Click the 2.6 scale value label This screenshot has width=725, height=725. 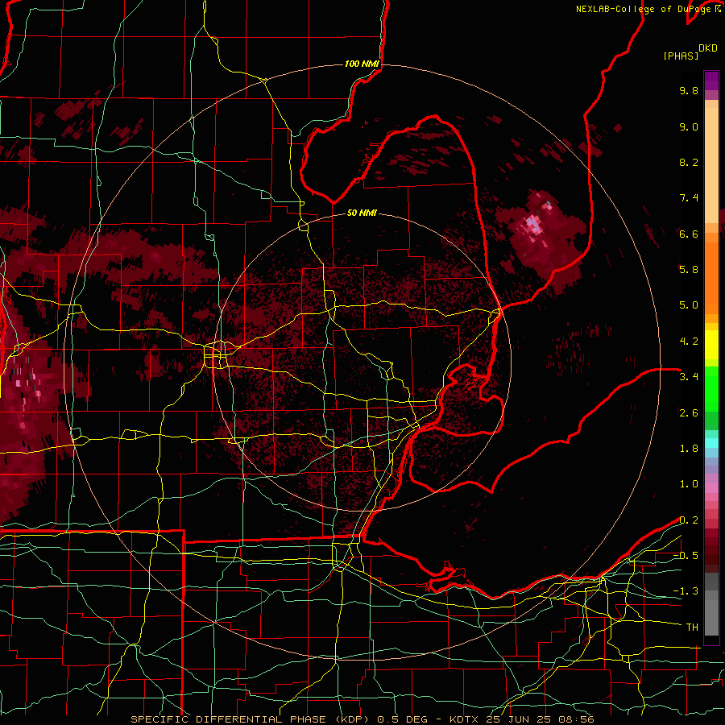(x=689, y=412)
